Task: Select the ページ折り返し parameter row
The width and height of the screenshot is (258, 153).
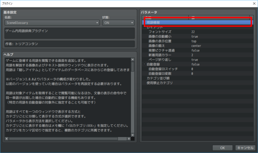Action: point(198,60)
